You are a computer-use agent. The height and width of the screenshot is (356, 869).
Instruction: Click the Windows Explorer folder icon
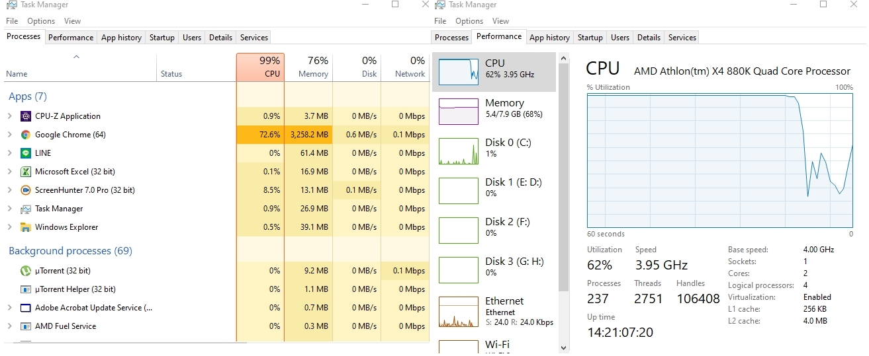pos(26,227)
